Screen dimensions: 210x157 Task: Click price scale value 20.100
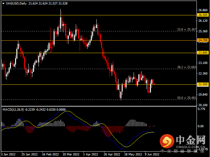pos(203,105)
